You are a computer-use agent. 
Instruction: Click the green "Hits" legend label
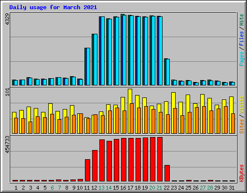pos(242,20)
